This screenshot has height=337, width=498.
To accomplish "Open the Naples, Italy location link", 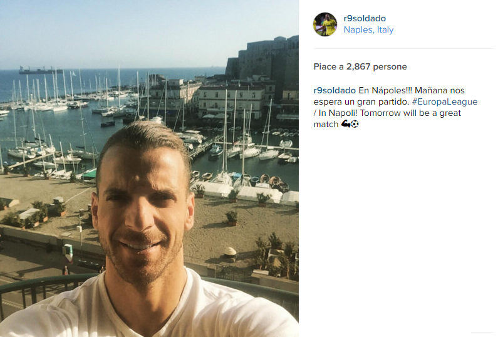I will point(368,29).
